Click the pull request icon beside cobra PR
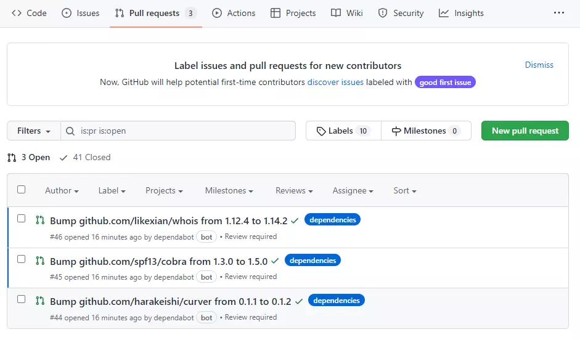 [40, 261]
